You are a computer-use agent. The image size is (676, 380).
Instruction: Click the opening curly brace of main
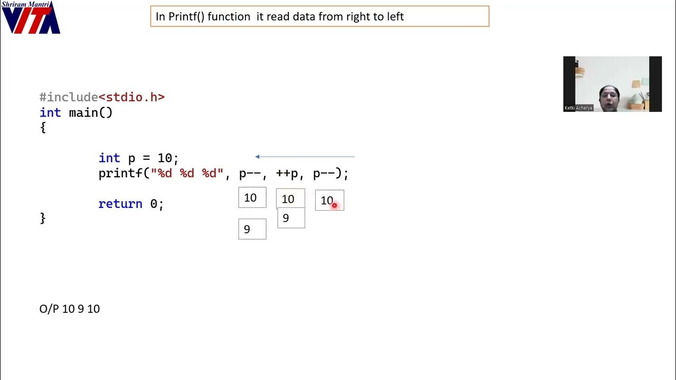(43, 127)
